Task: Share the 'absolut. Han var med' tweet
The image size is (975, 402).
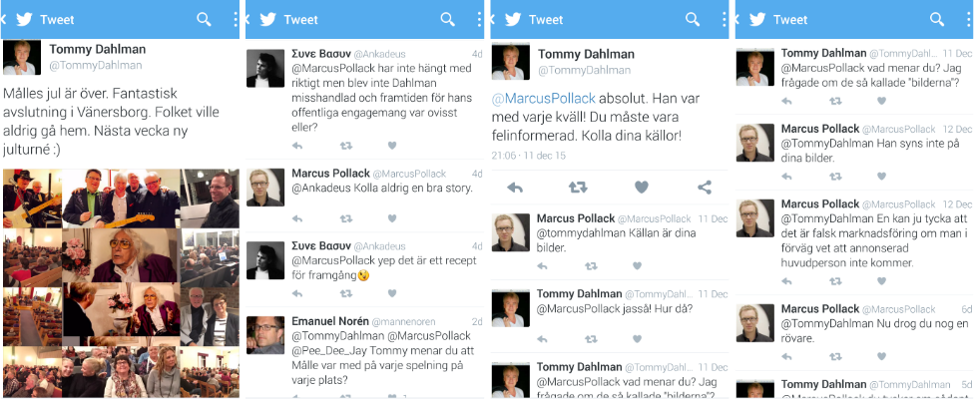Action: 705,188
